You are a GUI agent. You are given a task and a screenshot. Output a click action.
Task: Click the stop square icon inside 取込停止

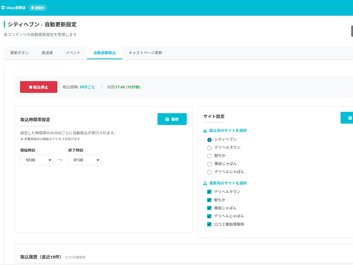pos(31,87)
